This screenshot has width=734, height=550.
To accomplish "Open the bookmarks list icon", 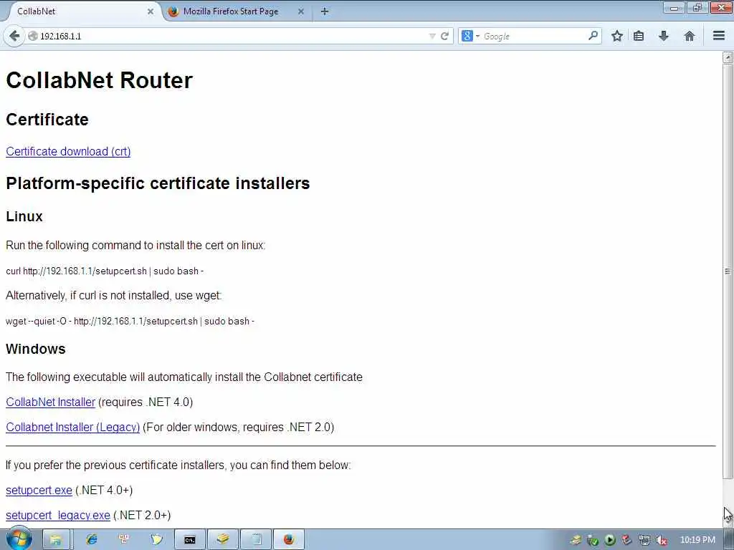I will (639, 36).
